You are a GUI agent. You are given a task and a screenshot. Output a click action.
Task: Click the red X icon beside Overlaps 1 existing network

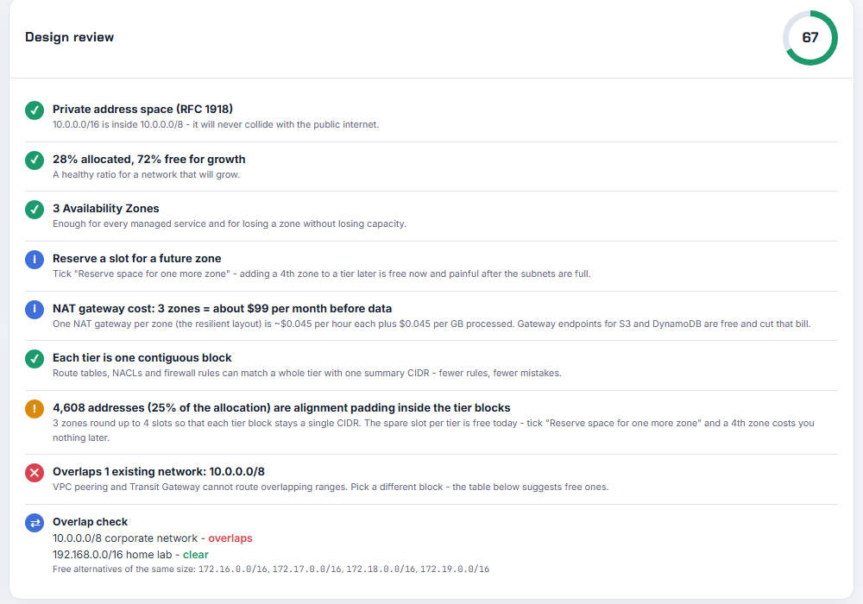click(35, 473)
